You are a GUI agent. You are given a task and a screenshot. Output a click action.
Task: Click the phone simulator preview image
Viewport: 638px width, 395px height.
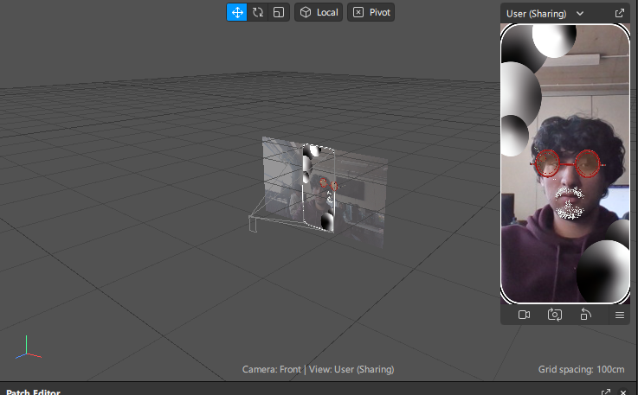coord(565,163)
